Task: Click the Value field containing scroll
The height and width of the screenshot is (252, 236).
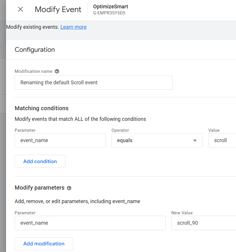Action: [x=222, y=140]
